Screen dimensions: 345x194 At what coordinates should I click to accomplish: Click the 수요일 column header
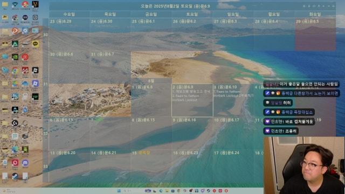click(x=69, y=15)
